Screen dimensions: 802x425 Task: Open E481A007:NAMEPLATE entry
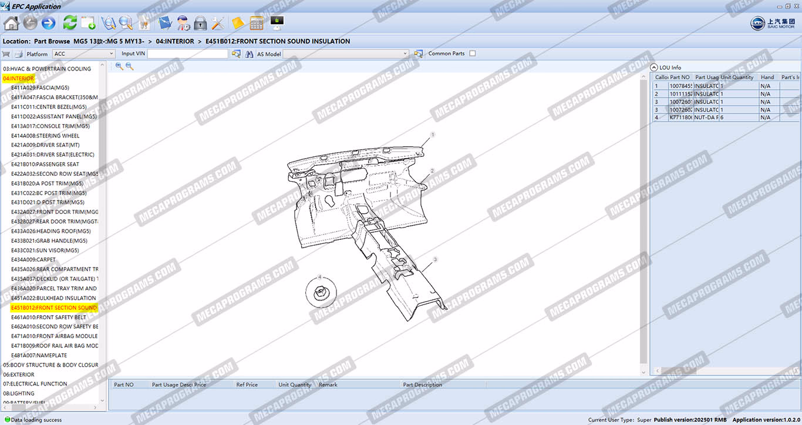coord(39,355)
